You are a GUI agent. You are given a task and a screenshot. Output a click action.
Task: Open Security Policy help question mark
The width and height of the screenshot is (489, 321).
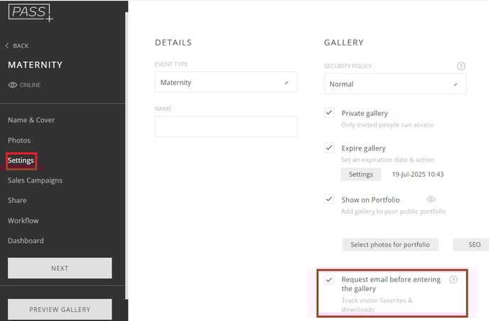click(461, 66)
